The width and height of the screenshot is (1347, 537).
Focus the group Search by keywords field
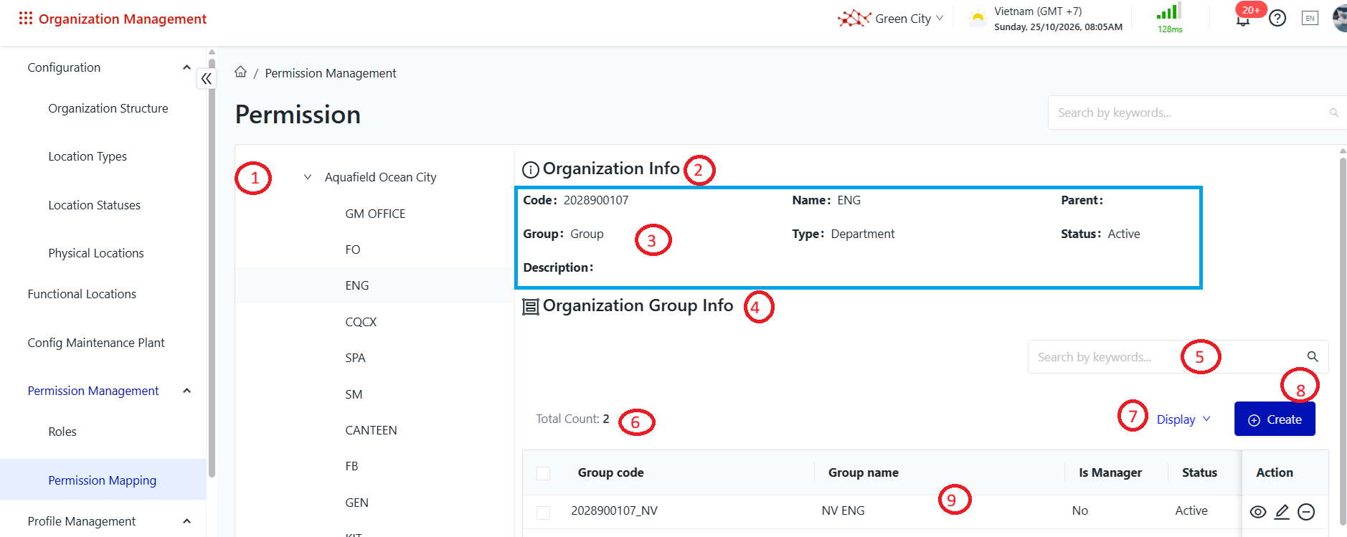click(1178, 357)
